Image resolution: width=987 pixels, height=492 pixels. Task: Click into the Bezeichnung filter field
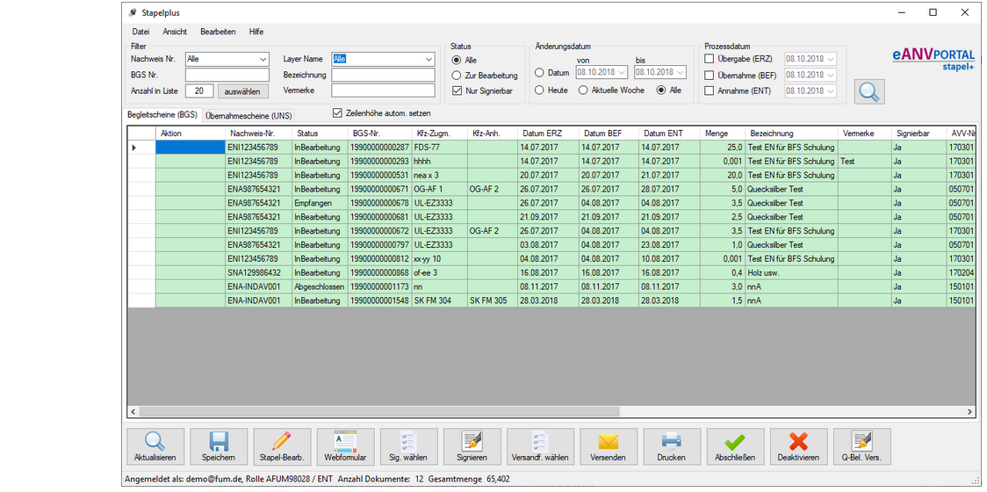[384, 75]
